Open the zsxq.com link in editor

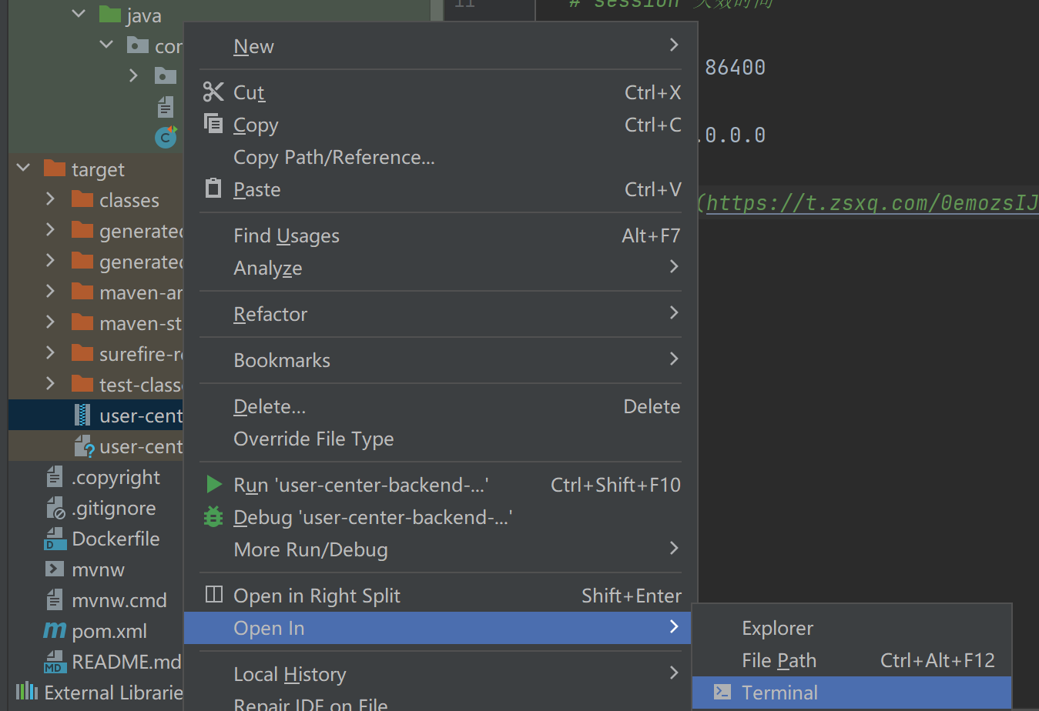[870, 203]
